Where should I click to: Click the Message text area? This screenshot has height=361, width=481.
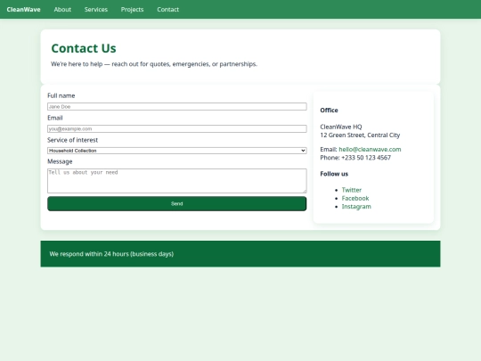177,181
